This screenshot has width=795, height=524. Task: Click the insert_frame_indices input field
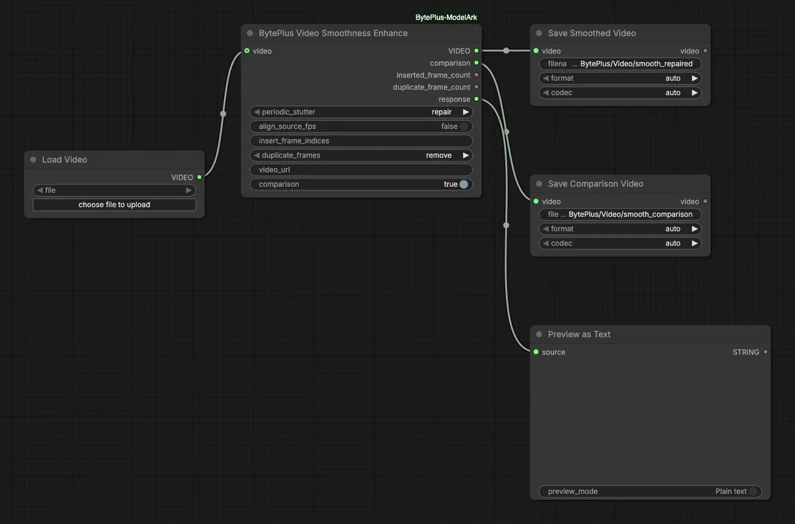(x=361, y=141)
